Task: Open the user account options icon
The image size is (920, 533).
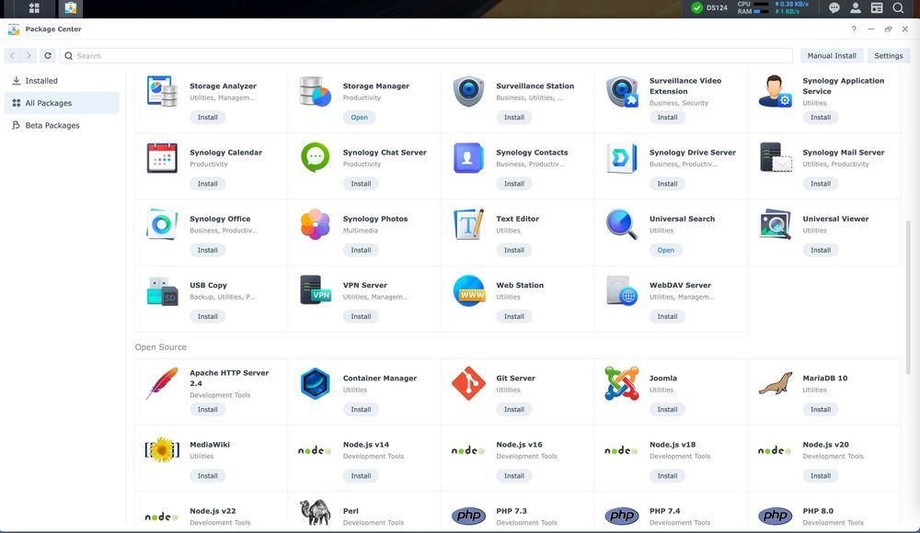Action: (856, 7)
